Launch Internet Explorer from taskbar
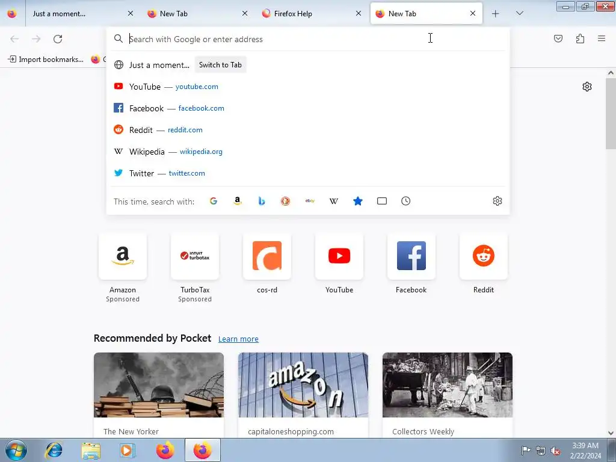The width and height of the screenshot is (616, 462). [54, 450]
